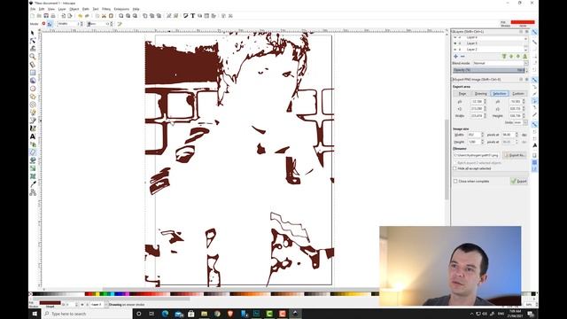This screenshot has width=567, height=319.
Task: Toggle eraser cut-from-objects mode button
Action: (50, 24)
